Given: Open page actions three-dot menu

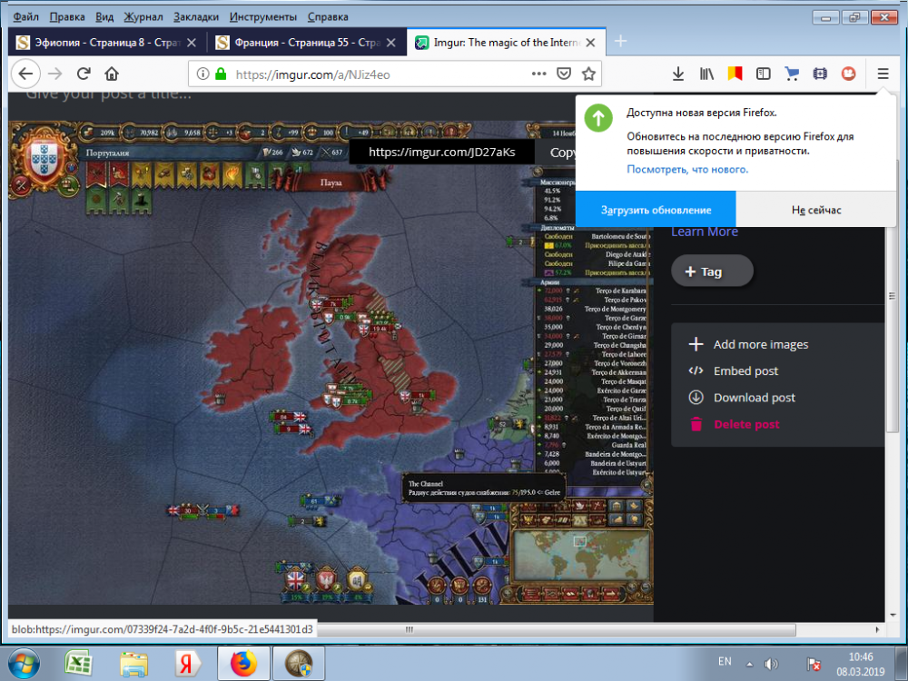Looking at the screenshot, I should (538, 74).
